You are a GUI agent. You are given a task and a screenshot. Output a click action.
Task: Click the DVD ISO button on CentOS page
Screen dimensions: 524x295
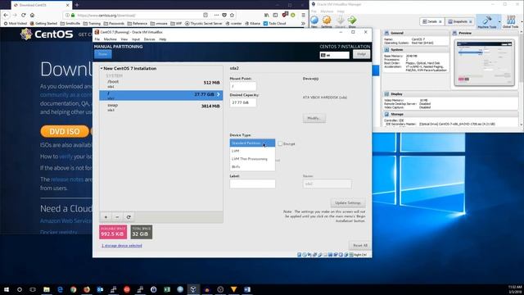click(65, 131)
